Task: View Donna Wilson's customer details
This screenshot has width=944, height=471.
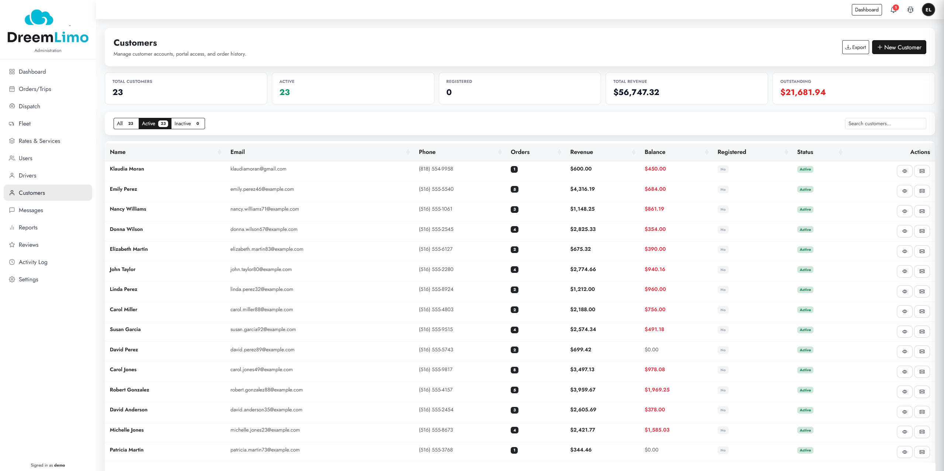Action: click(x=905, y=231)
